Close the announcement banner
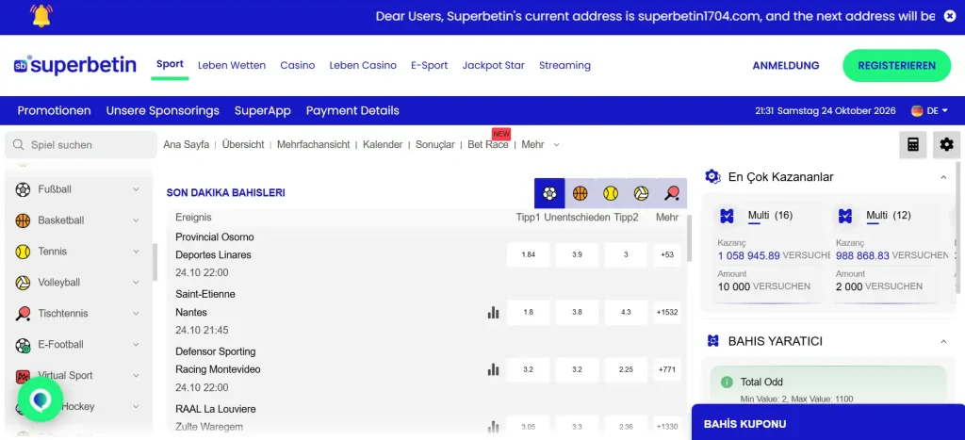Screen dimensions: 965x440 pos(950,16)
